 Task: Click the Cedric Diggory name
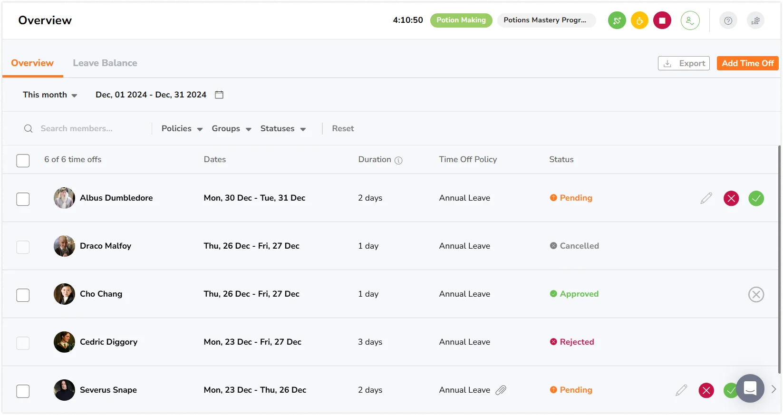(108, 342)
